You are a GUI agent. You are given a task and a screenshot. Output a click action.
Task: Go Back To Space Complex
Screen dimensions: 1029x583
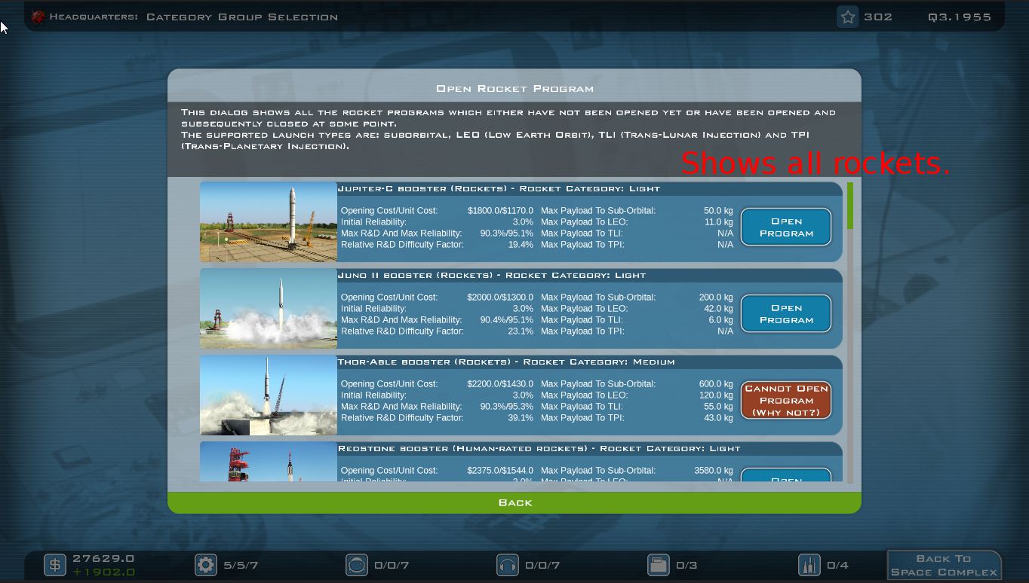point(944,565)
